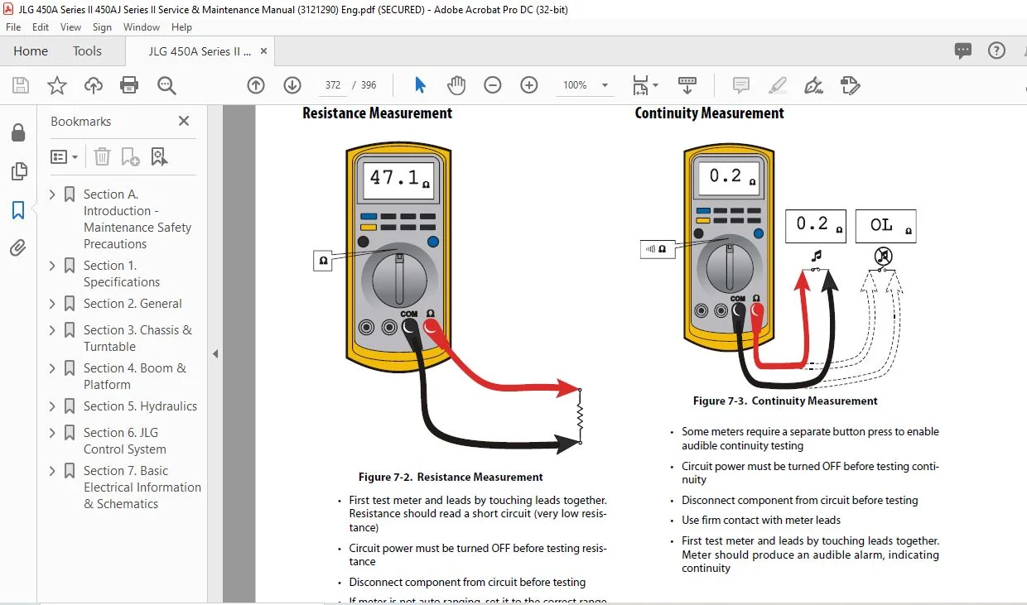This screenshot has height=605, width=1027.
Task: Open the attachments paperclip panel
Action: (17, 248)
